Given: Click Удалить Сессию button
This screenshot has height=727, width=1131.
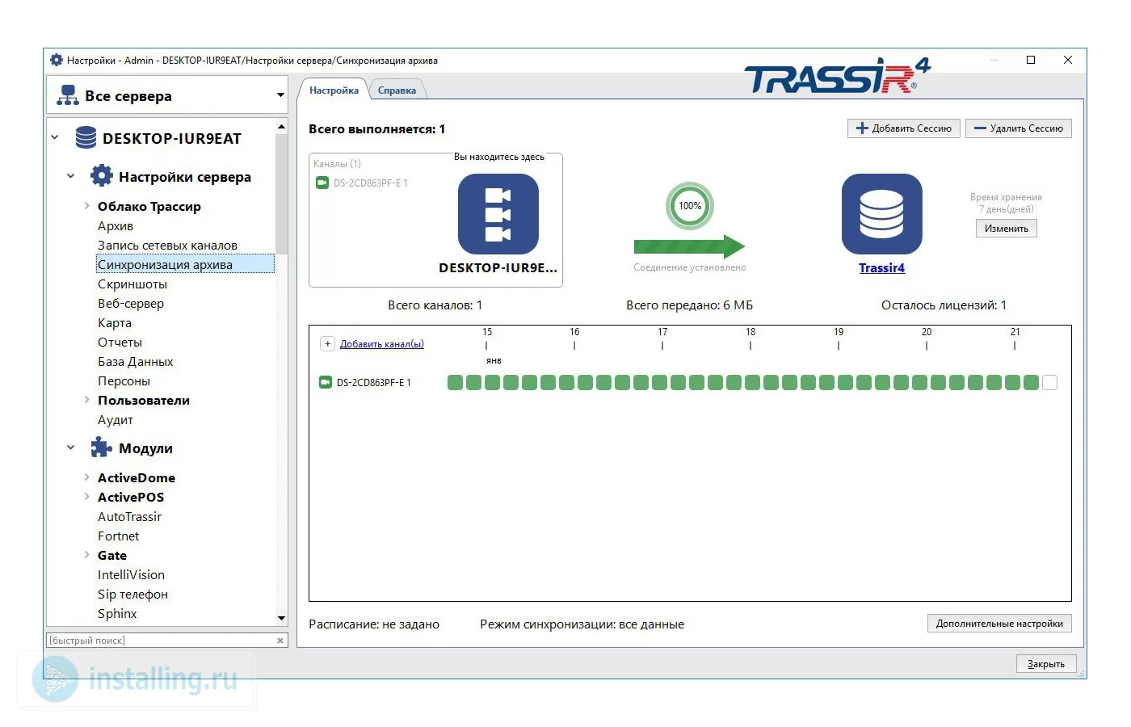Looking at the screenshot, I should coord(1019,128).
